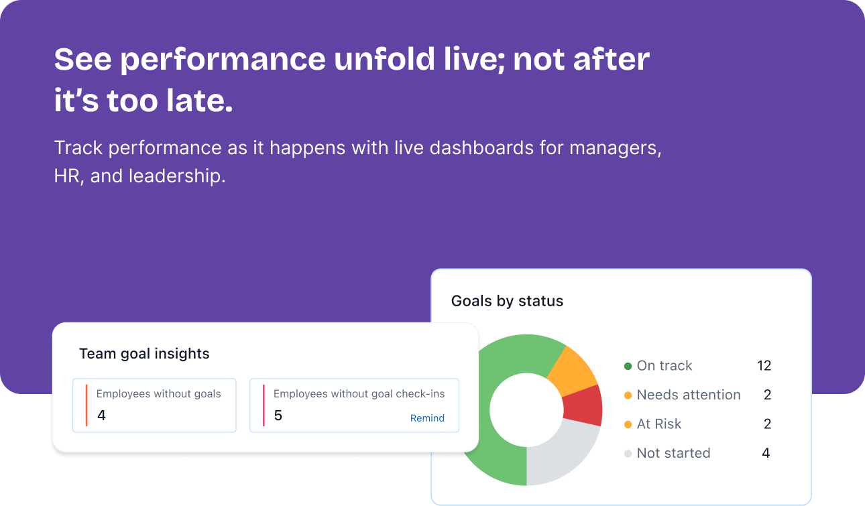Click the orange Needs attention legend dot
The width and height of the screenshot is (865, 506).
pos(628,395)
